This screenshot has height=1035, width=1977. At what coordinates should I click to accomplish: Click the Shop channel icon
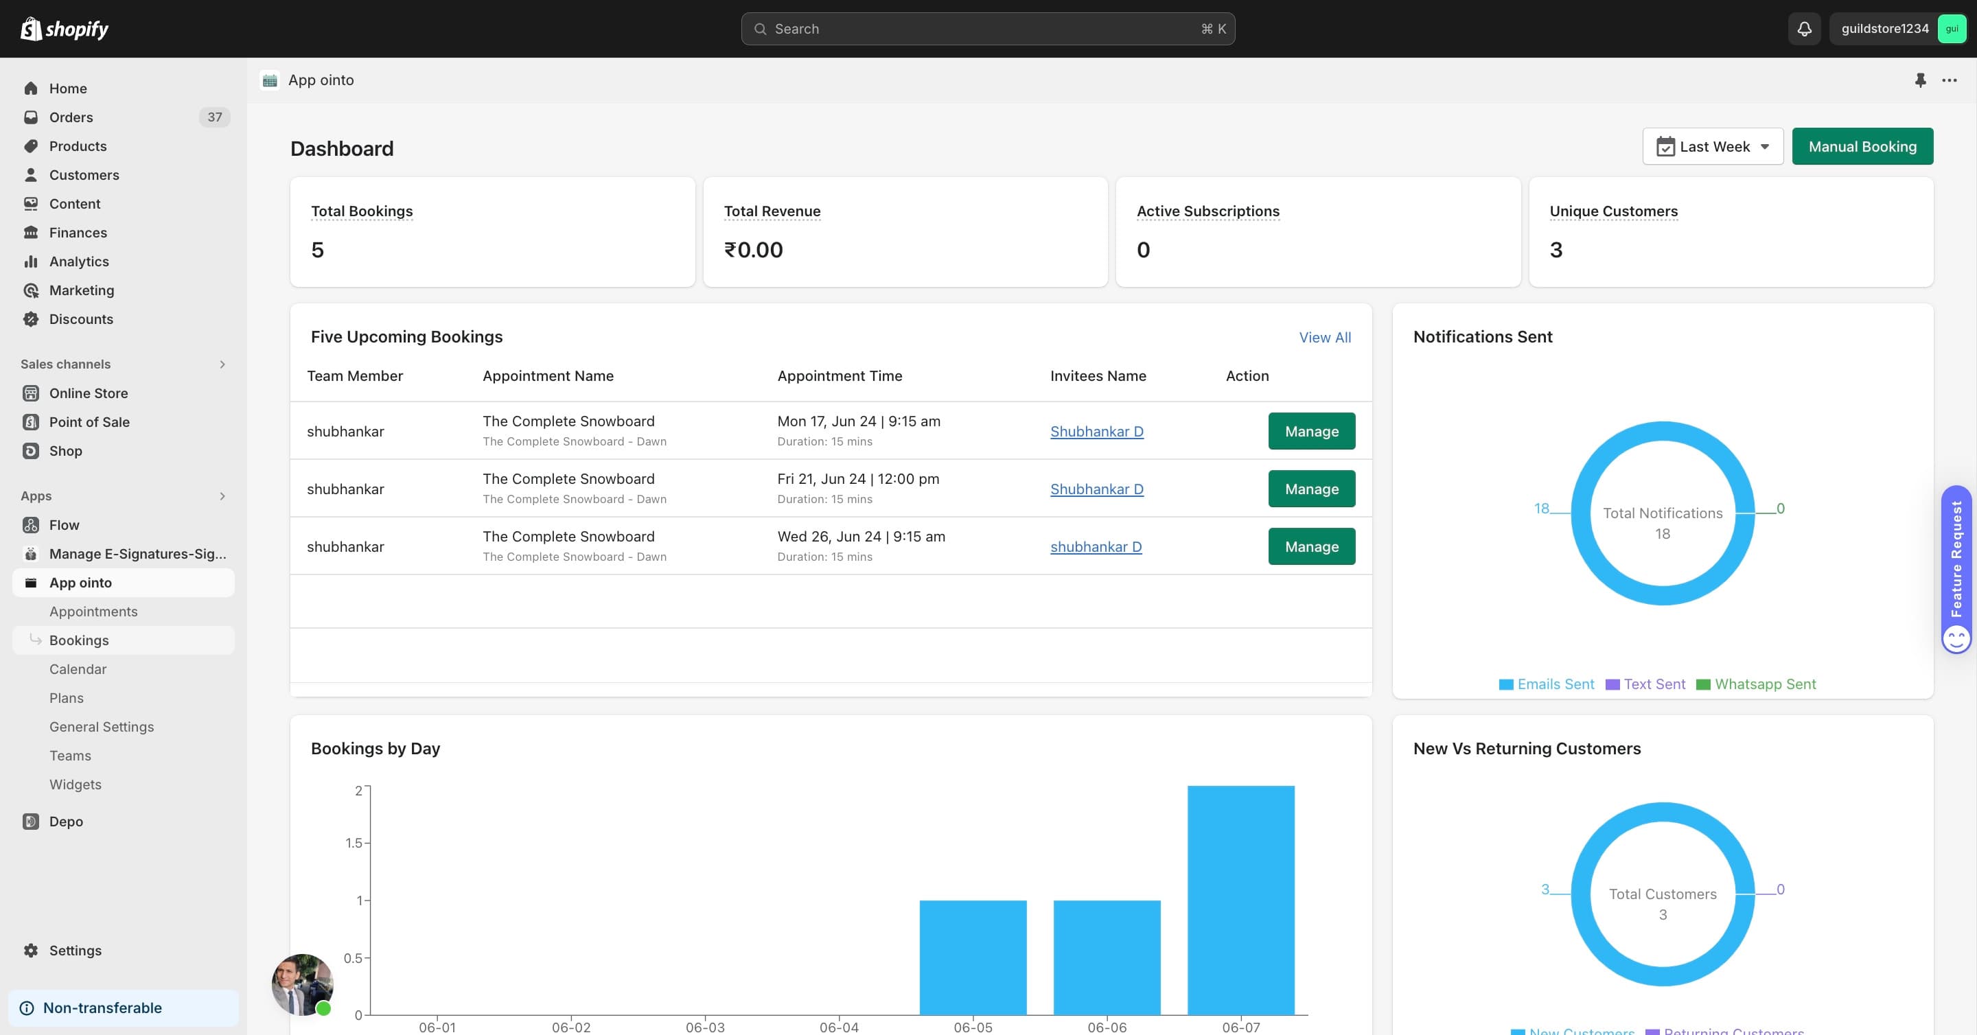[x=31, y=450]
